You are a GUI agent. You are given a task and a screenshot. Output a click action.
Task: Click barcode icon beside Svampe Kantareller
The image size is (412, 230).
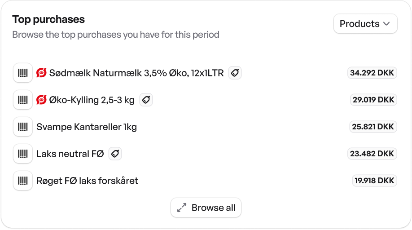(23, 127)
